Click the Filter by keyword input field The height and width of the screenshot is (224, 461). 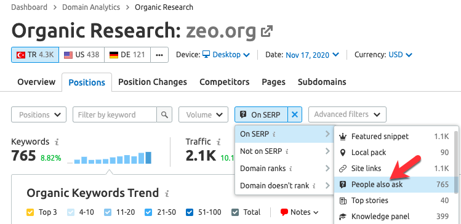tap(114, 114)
